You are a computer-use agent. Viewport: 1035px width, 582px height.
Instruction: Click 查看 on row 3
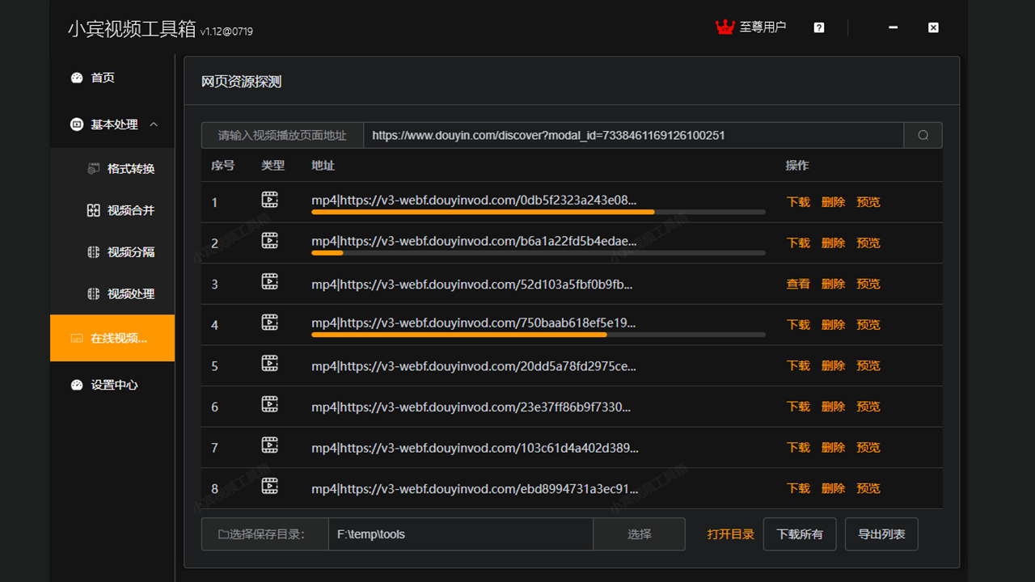[797, 283]
